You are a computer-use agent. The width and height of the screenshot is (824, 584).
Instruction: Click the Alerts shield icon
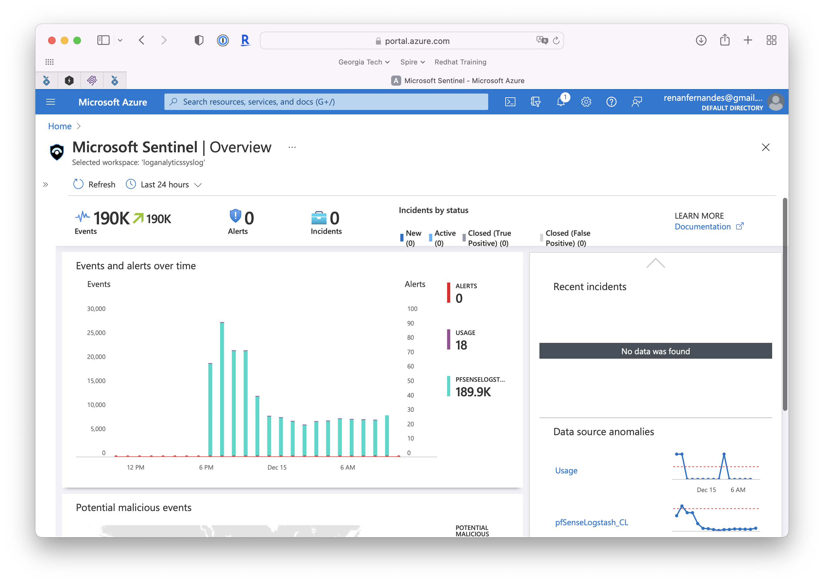click(x=235, y=216)
